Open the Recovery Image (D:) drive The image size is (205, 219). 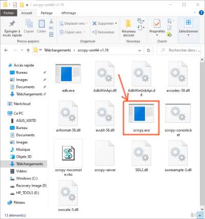click(x=28, y=186)
